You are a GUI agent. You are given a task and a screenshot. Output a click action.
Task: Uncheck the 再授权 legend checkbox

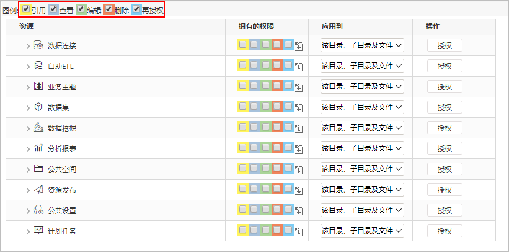[136, 9]
